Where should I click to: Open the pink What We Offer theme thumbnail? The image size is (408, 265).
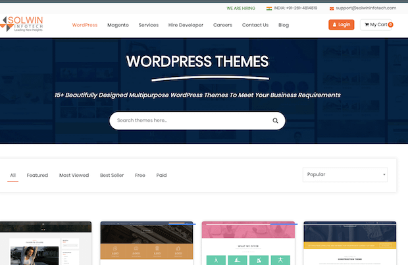pos(248,243)
